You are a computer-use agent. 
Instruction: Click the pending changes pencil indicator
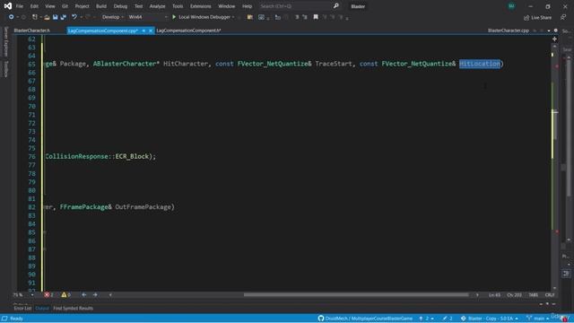point(445,319)
